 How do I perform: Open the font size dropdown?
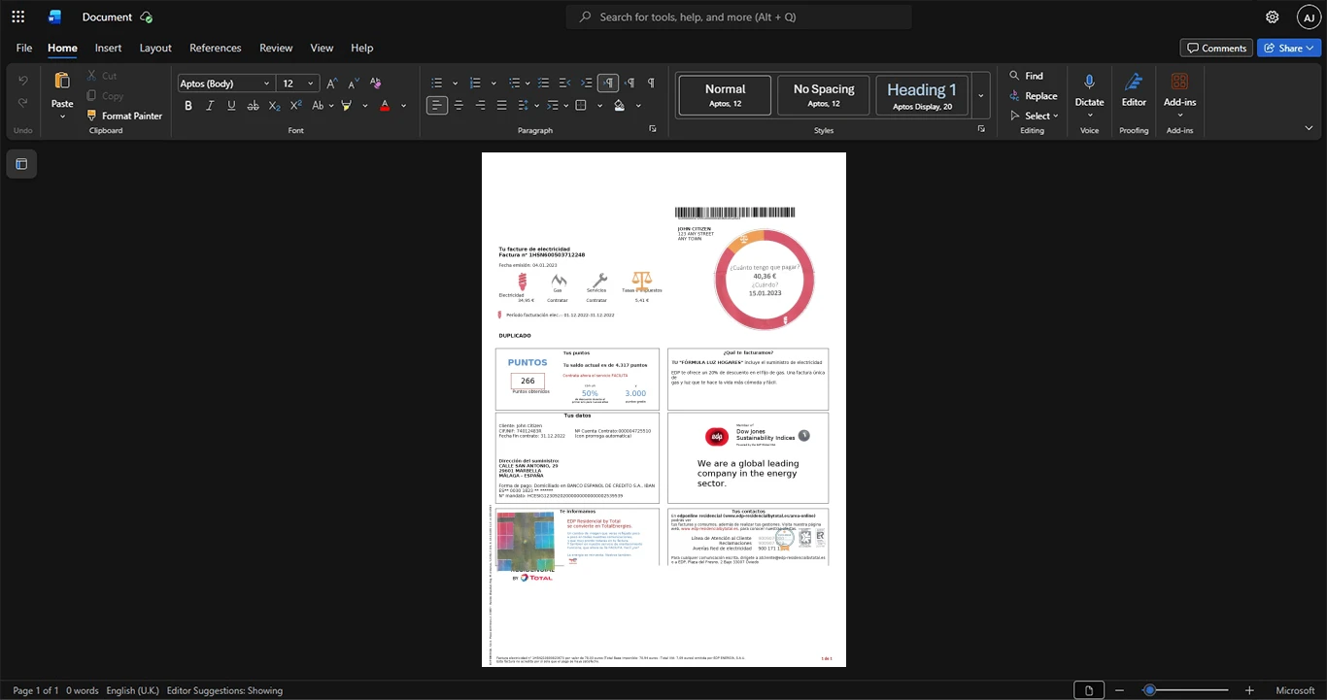[x=311, y=83]
